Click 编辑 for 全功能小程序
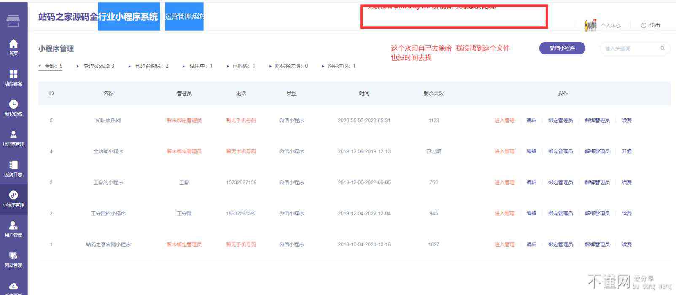 pyautogui.click(x=531, y=151)
